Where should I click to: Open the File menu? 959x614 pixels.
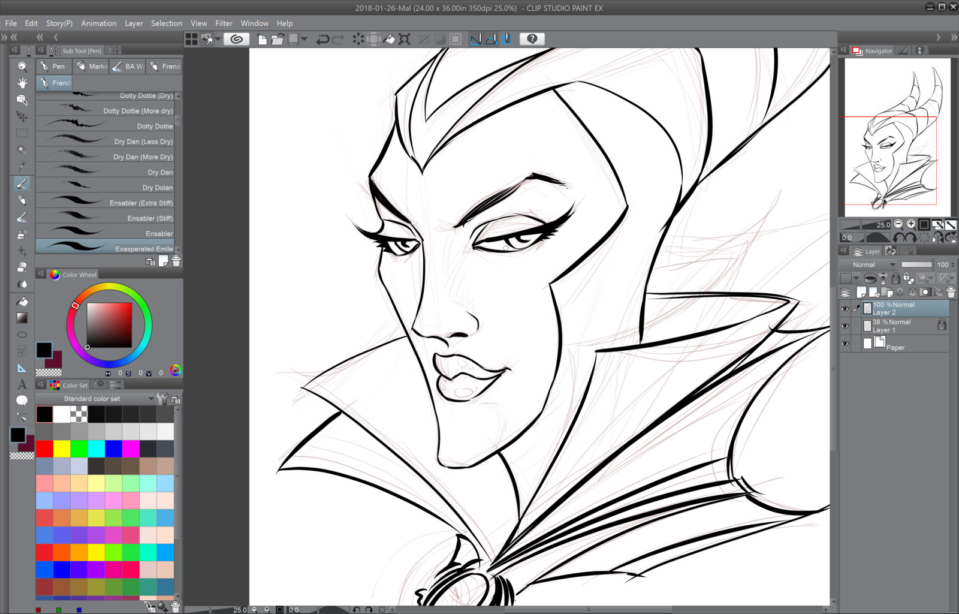click(11, 23)
